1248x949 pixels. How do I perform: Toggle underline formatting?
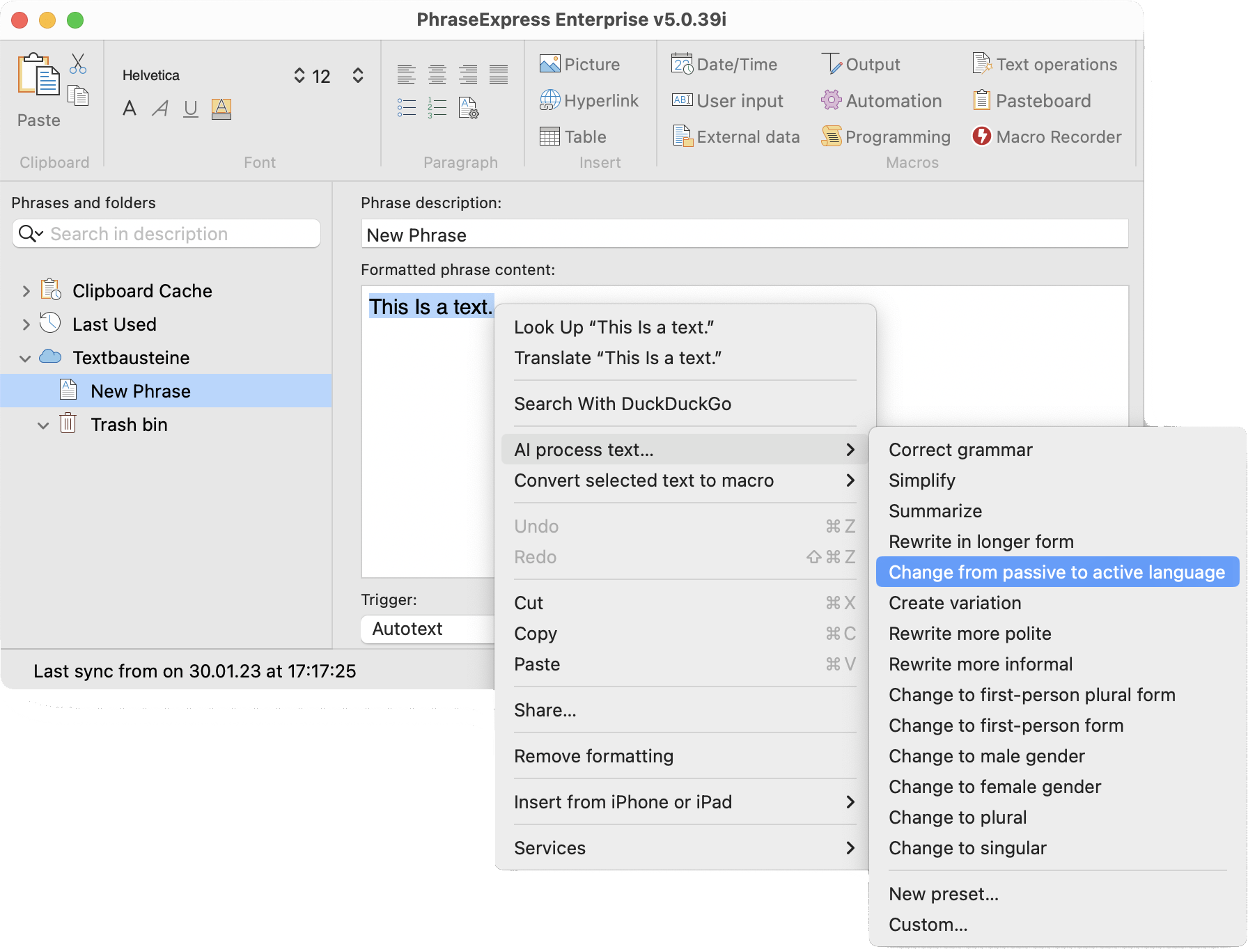tap(191, 109)
